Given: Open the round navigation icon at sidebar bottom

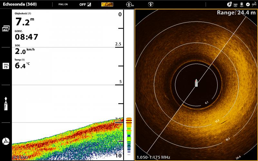Looking at the screenshot, I should [6, 141].
